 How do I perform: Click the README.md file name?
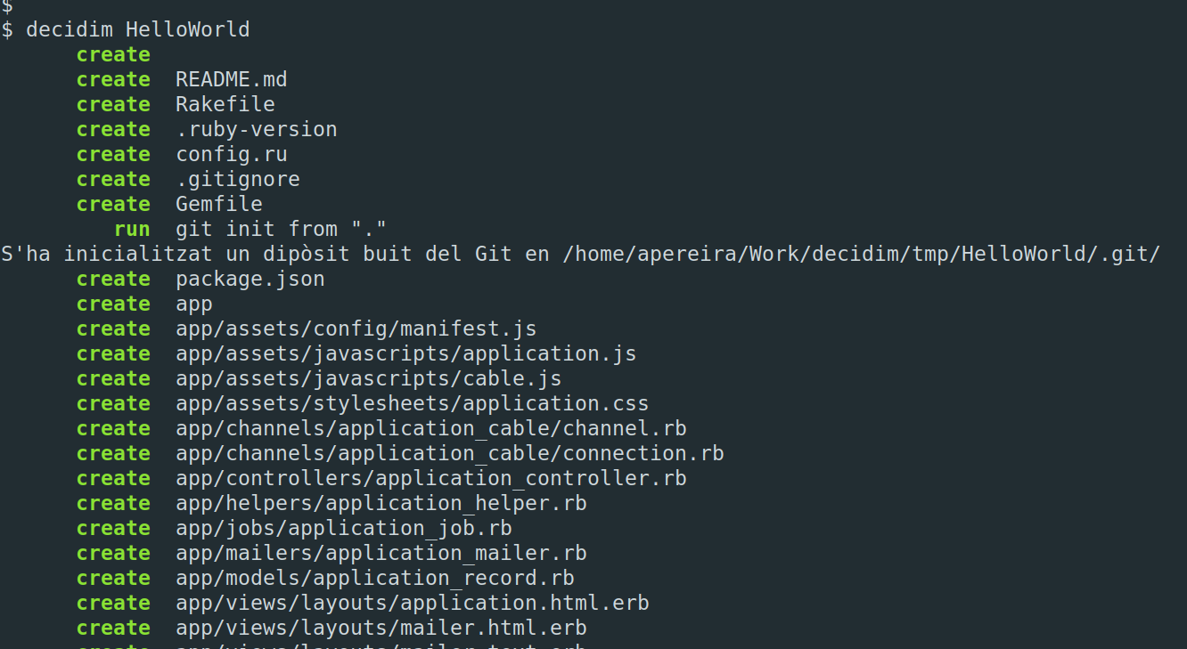(232, 80)
